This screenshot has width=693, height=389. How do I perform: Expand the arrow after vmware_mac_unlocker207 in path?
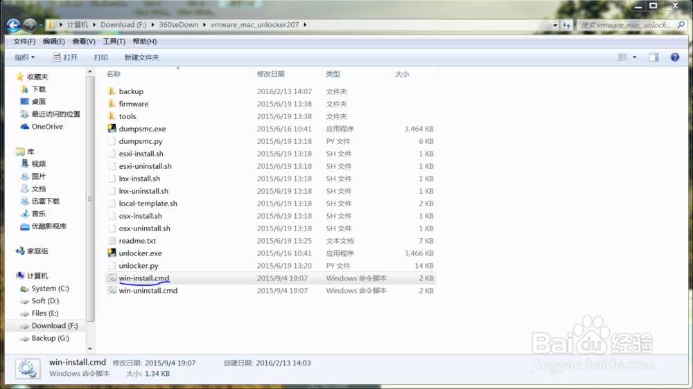(305, 25)
